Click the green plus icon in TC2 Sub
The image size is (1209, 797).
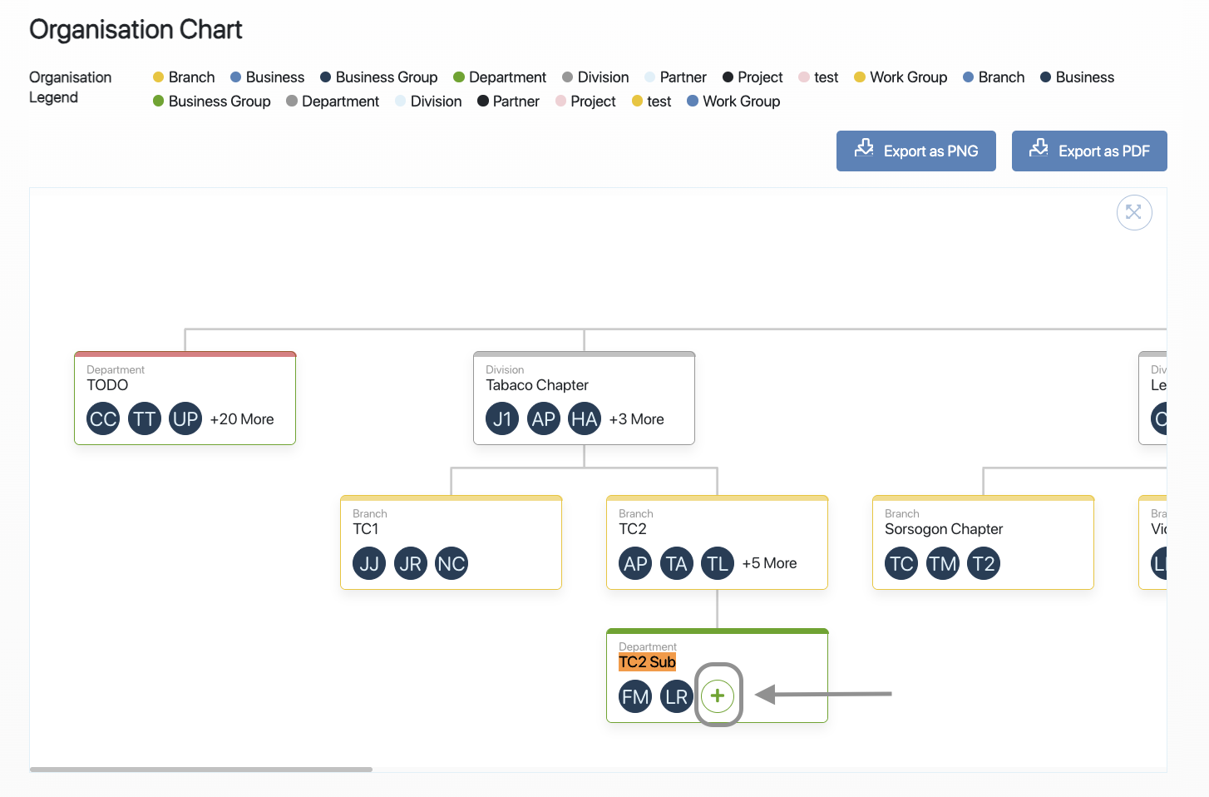[x=718, y=696]
